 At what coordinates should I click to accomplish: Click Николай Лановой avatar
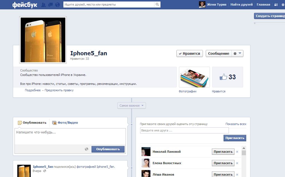point(146,152)
